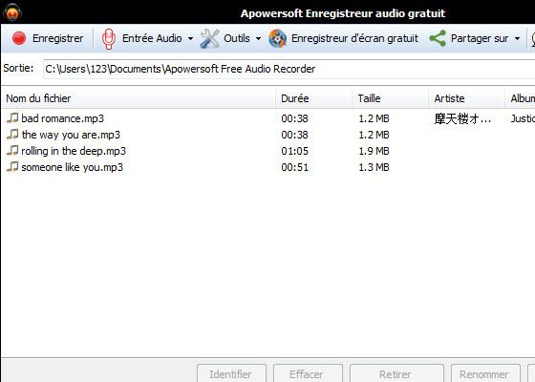Open the Entrée Audio menu label

point(152,38)
